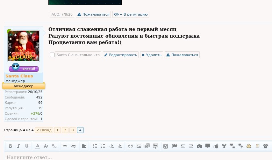Click the trophy icon in toolbar

coord(224,146)
